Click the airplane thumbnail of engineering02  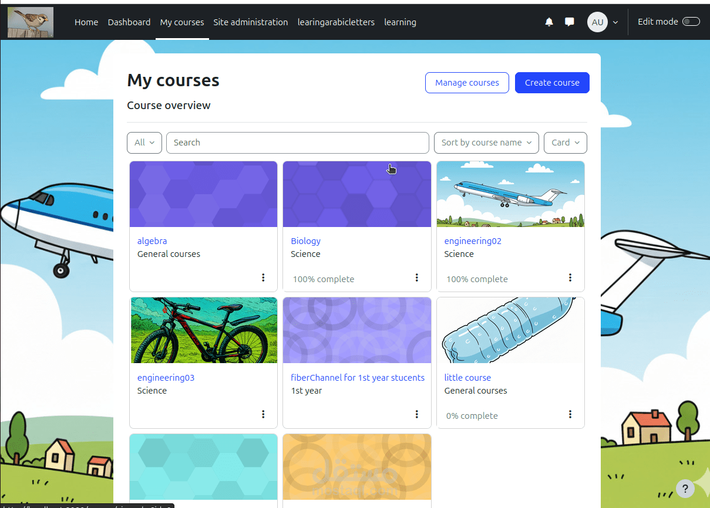pos(510,194)
